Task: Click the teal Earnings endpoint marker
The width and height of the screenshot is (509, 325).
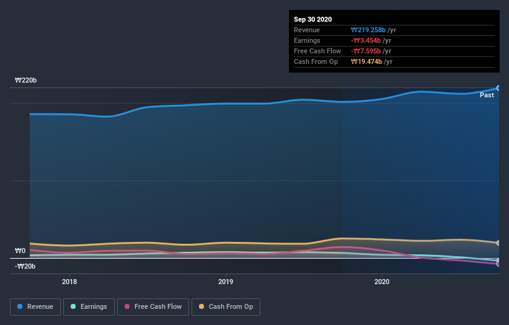Action: (498, 260)
